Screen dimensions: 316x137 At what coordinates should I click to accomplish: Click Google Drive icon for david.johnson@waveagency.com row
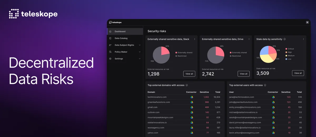coord(273,123)
